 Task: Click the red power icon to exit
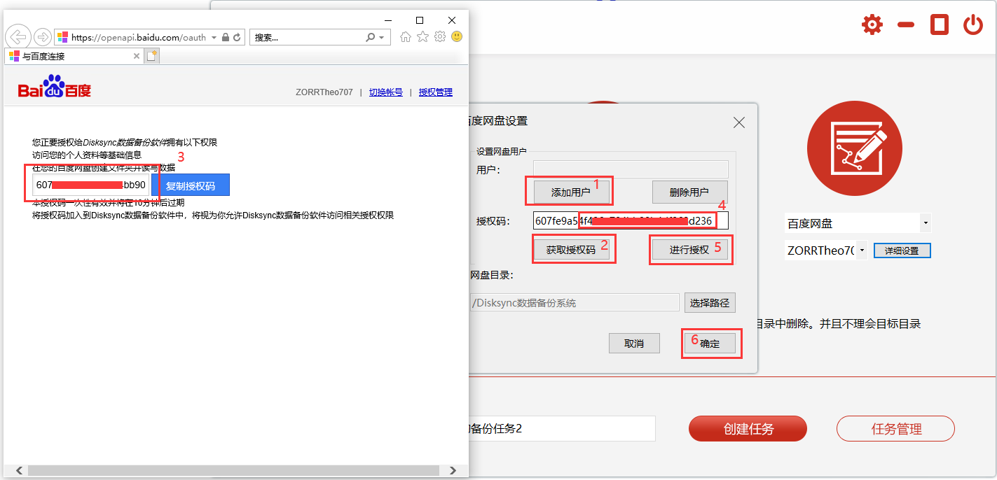(x=972, y=25)
